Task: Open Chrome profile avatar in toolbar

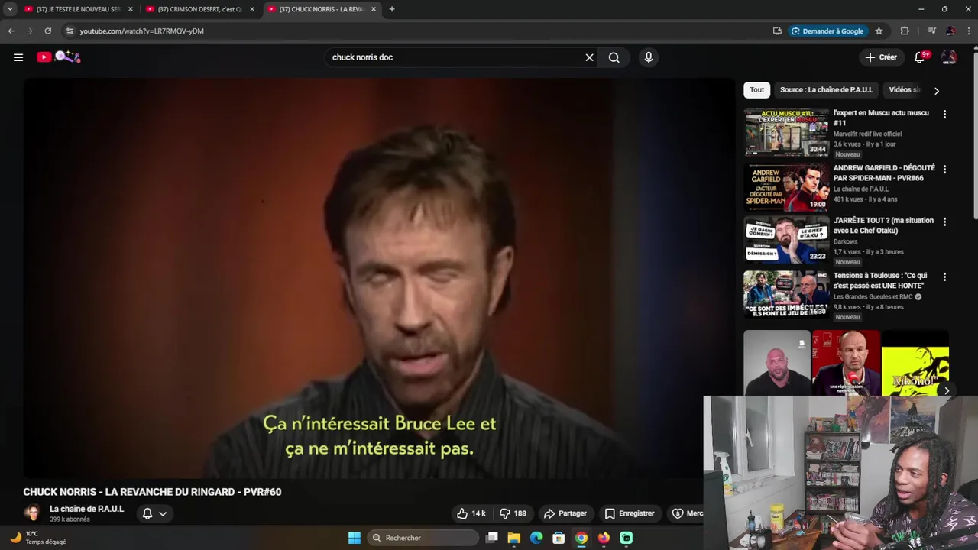Action: 950,31
